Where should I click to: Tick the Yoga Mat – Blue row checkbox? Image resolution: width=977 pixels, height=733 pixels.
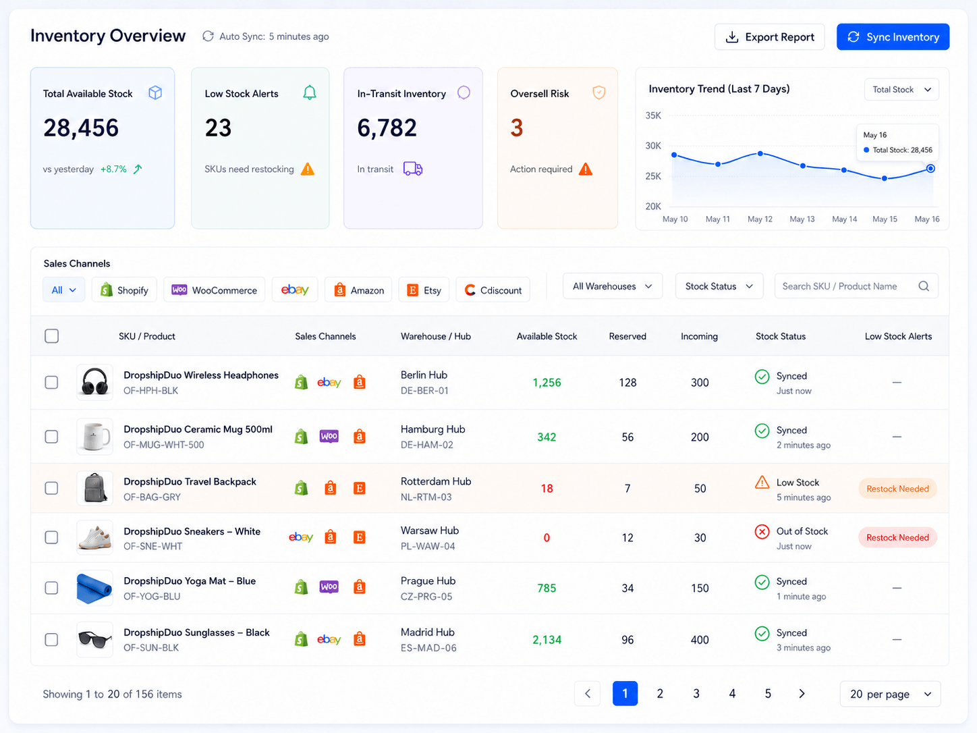(51, 588)
